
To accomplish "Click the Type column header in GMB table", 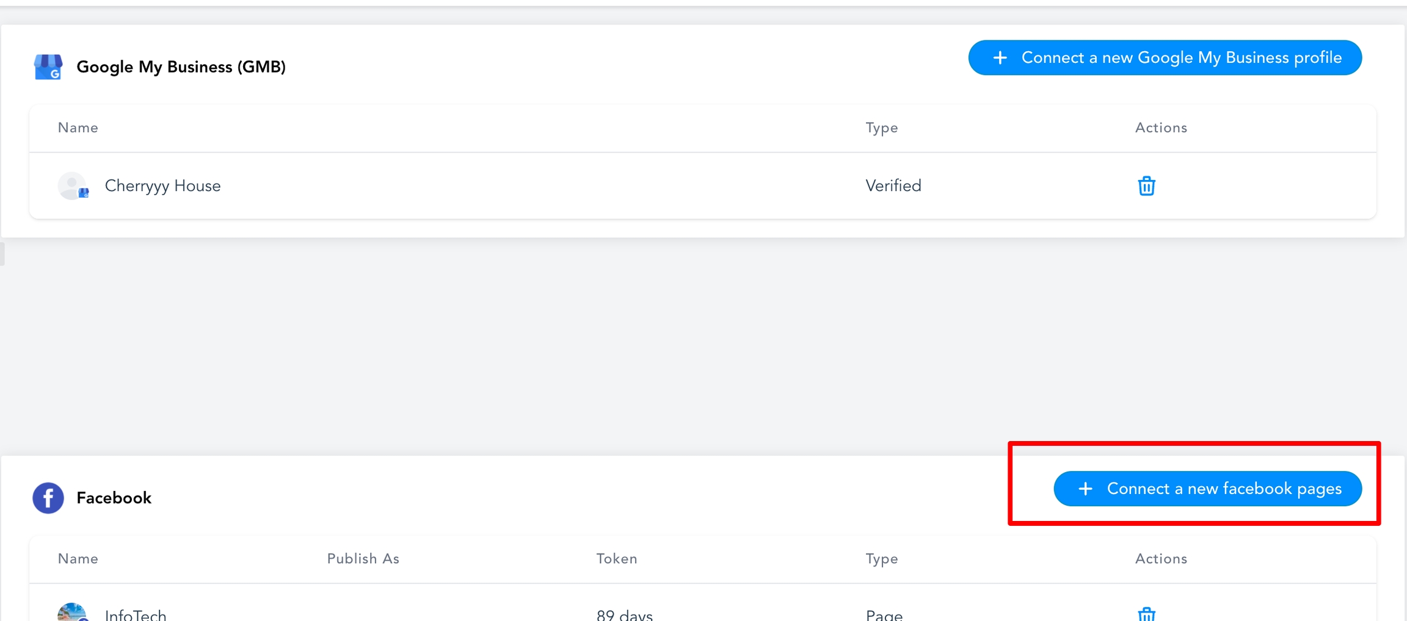I will [881, 127].
